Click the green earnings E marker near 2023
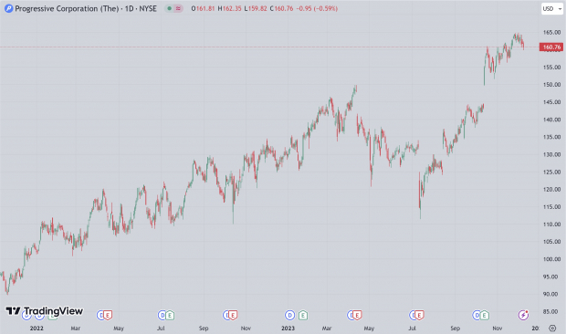The width and height of the screenshot is (566, 334). (303, 315)
